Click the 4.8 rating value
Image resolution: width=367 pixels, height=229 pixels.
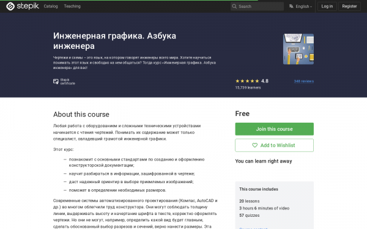tap(265, 81)
